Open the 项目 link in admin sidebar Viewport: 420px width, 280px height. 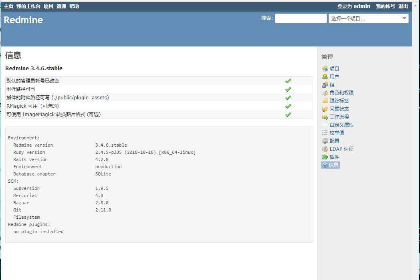[x=334, y=68]
